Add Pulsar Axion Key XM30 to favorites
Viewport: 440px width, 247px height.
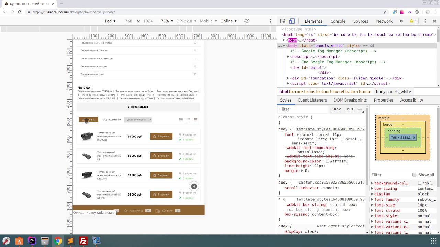187,174
